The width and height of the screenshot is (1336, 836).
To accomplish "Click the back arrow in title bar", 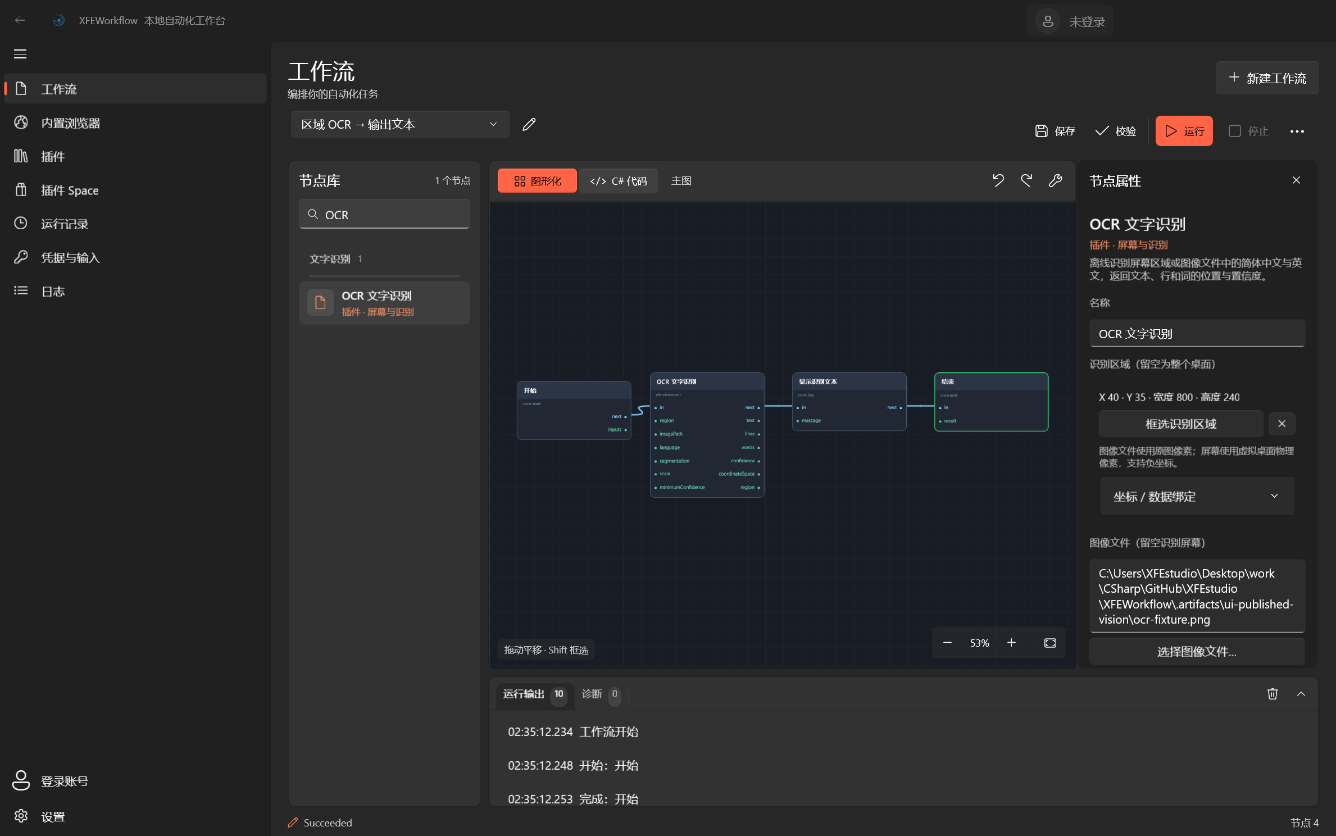I will tap(20, 21).
